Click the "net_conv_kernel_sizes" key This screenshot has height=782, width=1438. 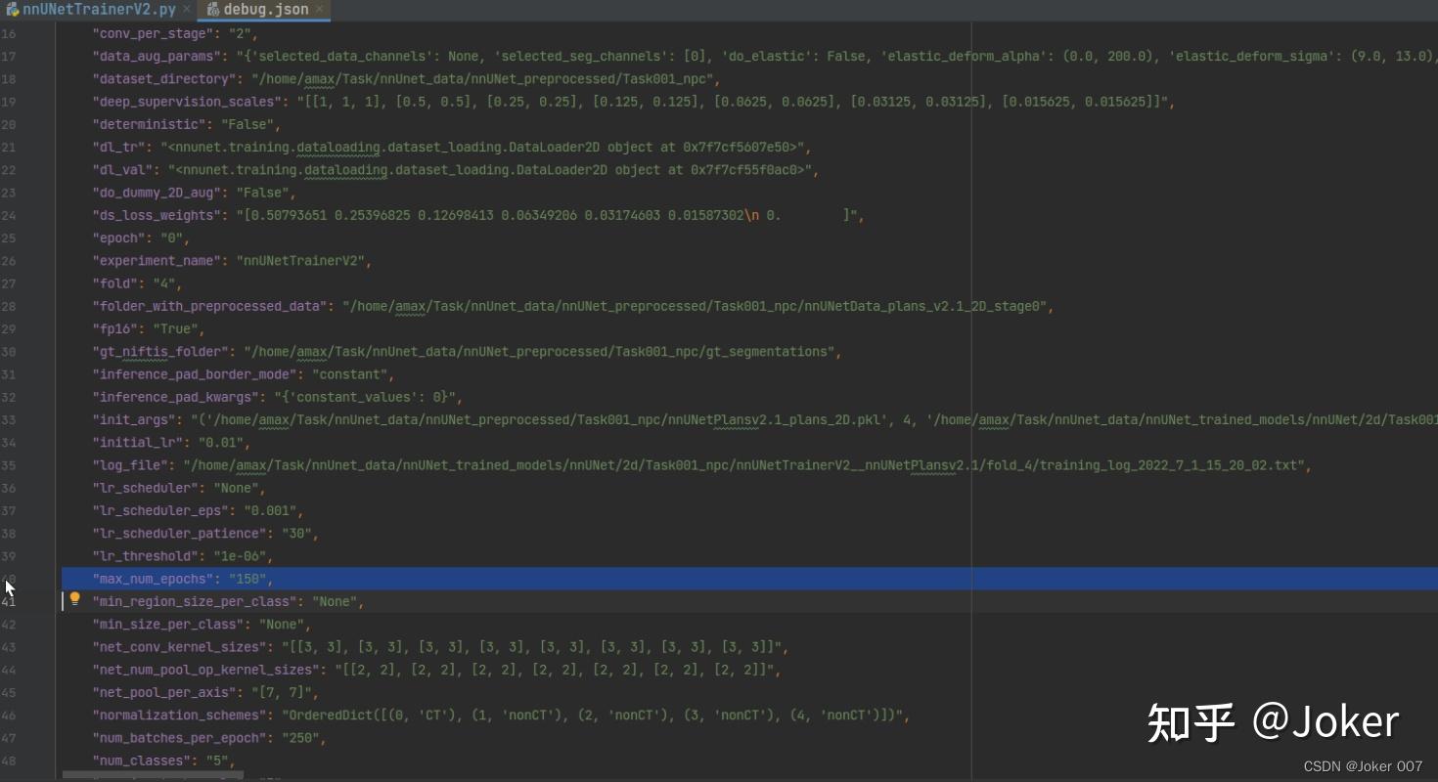point(180,647)
